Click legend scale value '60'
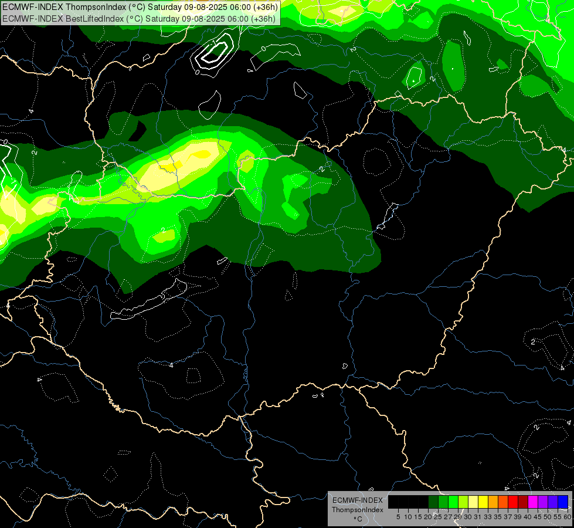Screen dimensions: 574x528 pos(568,517)
